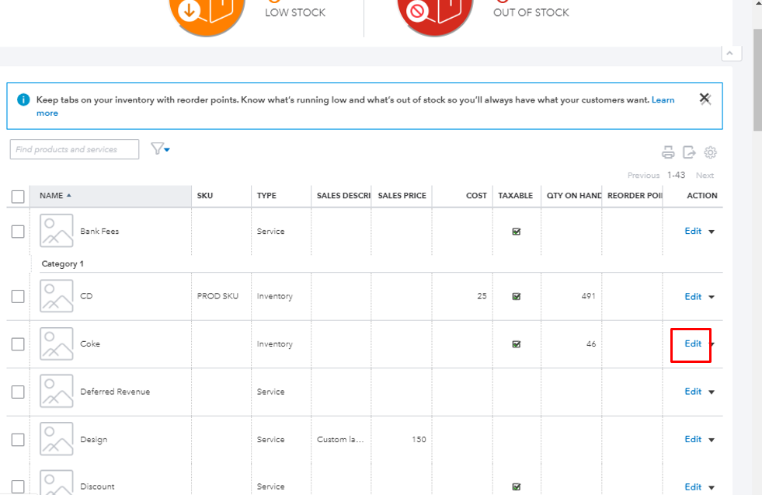Click the CD image placeholder

57,295
